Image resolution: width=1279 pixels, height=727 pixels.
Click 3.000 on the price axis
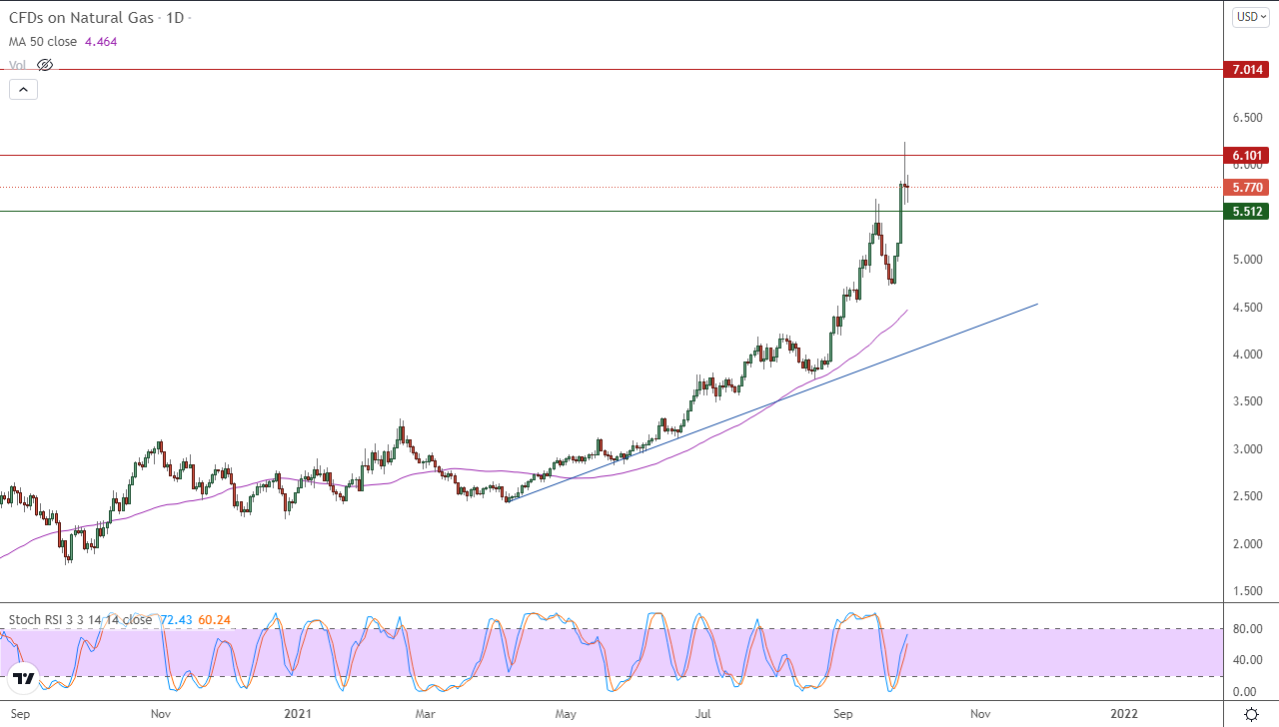point(1248,449)
